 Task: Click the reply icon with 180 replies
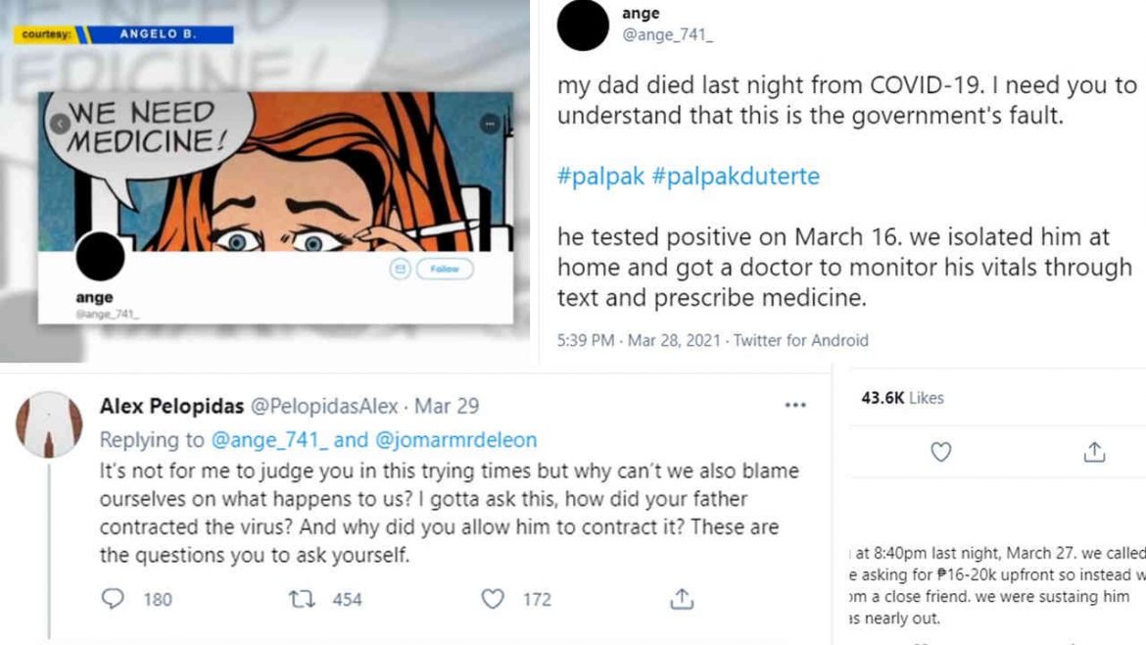coord(114,599)
